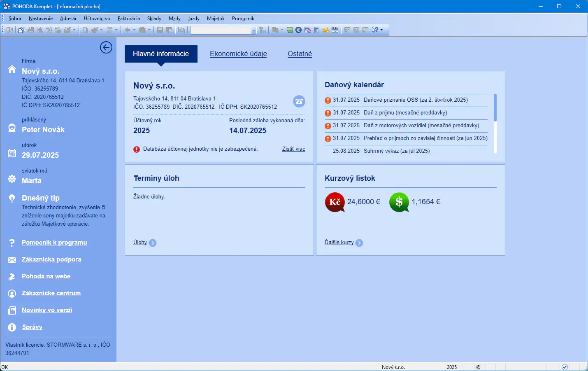
Task: Click the status bar checkmark icon
Action: click(565, 367)
